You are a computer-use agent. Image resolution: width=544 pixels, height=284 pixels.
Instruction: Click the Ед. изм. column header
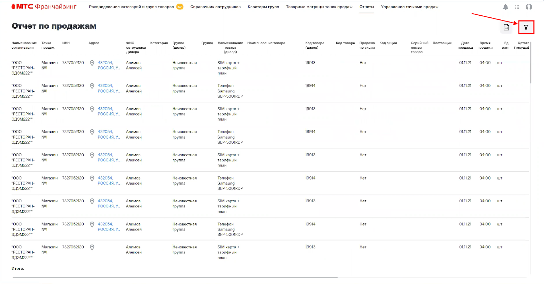(x=506, y=45)
